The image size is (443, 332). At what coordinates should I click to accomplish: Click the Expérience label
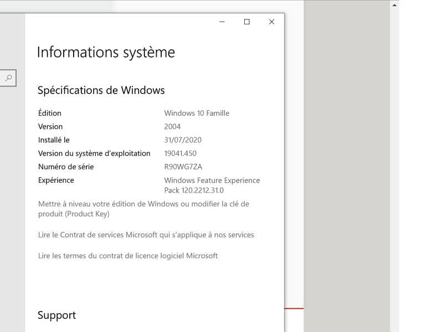pos(56,180)
